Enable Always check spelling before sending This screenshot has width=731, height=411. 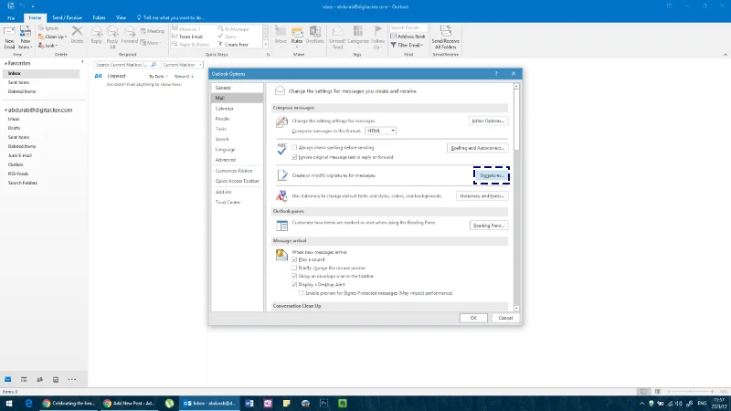tap(294, 148)
